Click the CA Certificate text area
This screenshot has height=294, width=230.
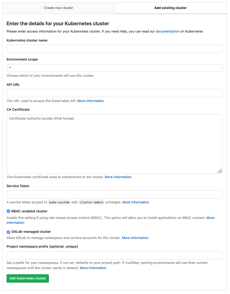114,144
